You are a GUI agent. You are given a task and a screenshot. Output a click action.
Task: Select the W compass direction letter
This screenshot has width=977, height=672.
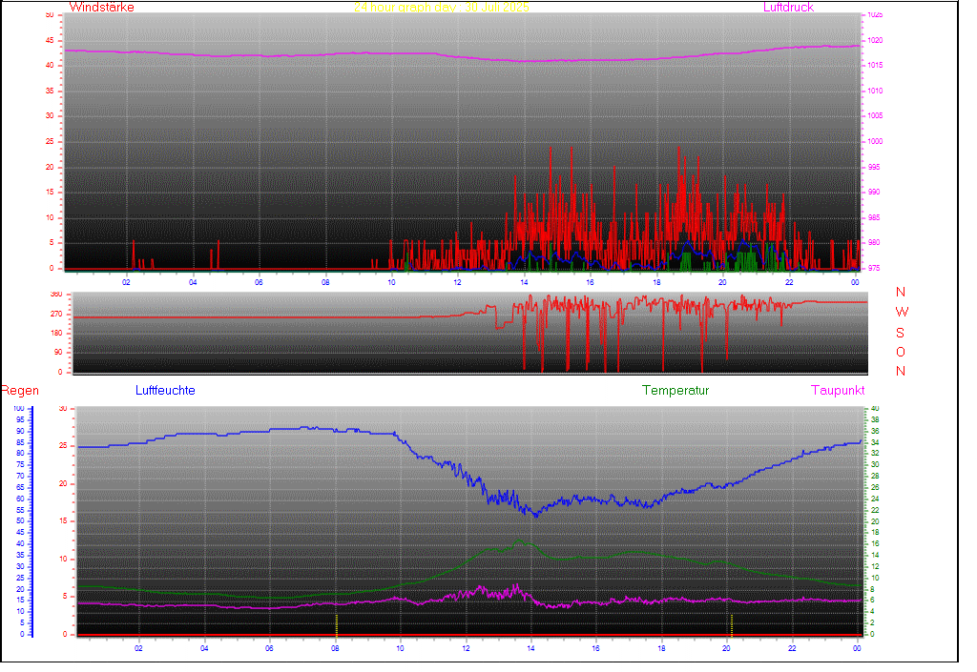click(902, 313)
